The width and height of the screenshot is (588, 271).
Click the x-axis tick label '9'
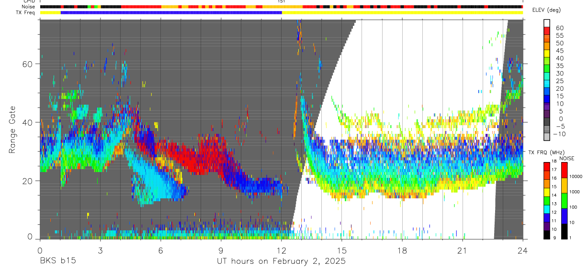click(221, 250)
